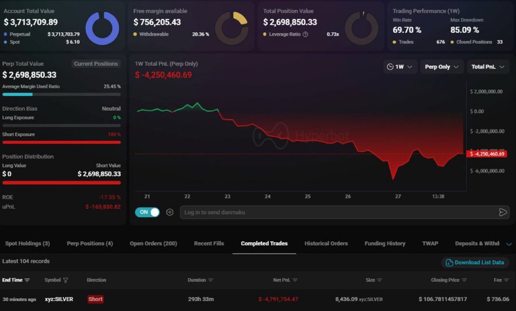Open the Historical Orders tab

point(326,244)
